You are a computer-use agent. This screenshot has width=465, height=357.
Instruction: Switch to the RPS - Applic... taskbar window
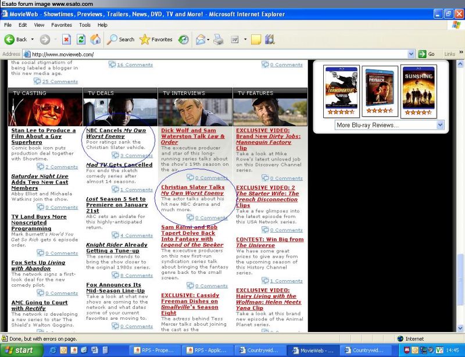(206, 350)
